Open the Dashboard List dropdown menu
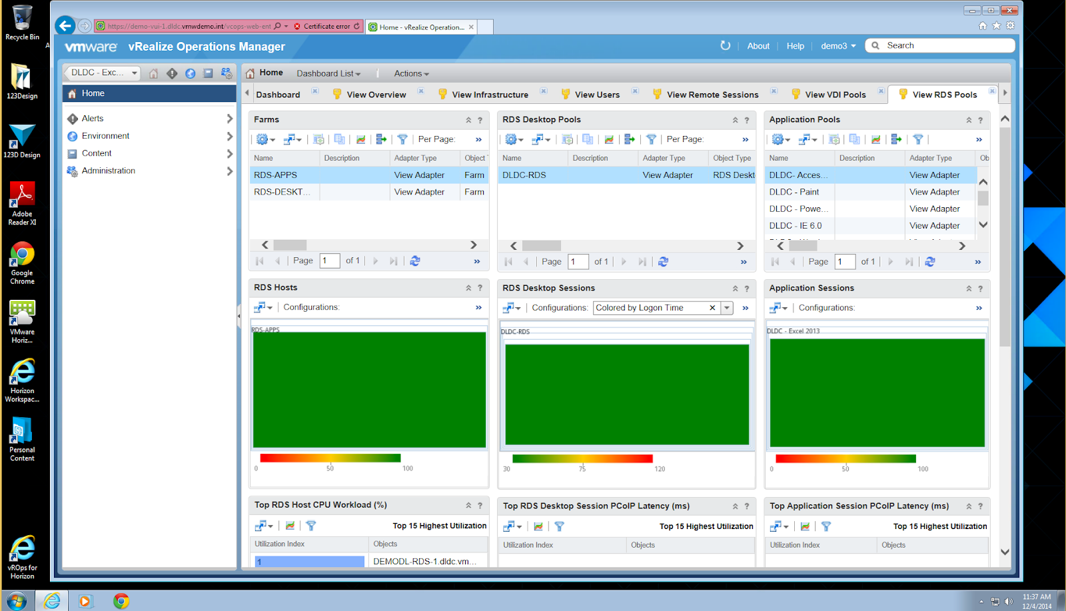This screenshot has height=611, width=1066. point(328,73)
